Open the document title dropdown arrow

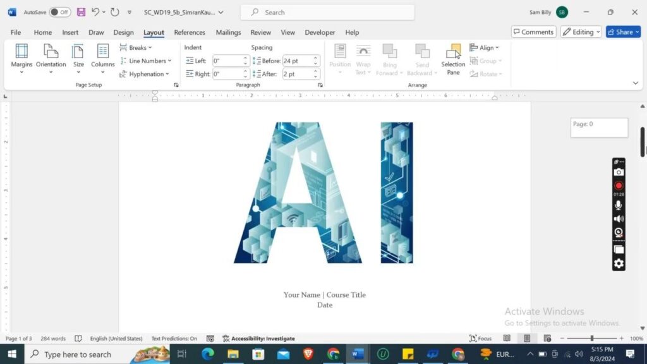coord(221,12)
